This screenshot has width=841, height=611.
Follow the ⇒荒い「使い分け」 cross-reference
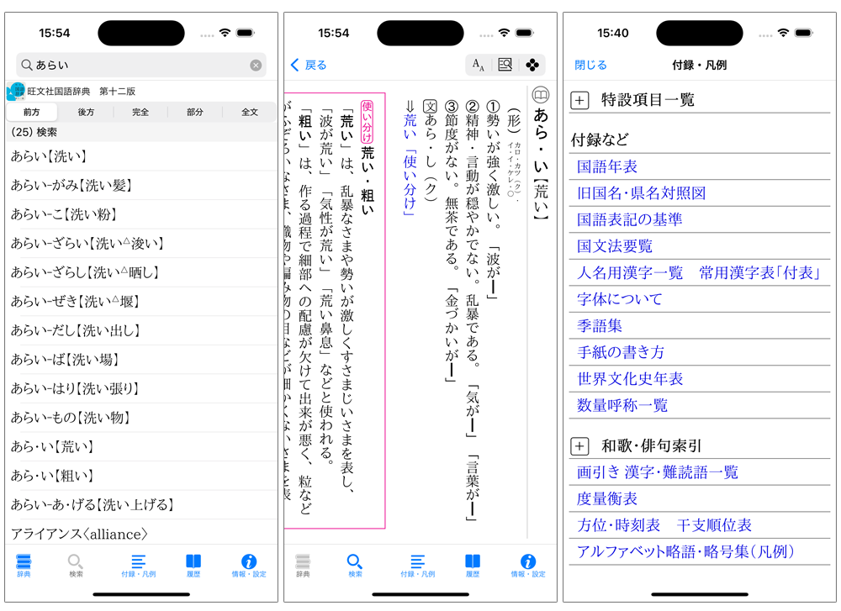point(410,159)
